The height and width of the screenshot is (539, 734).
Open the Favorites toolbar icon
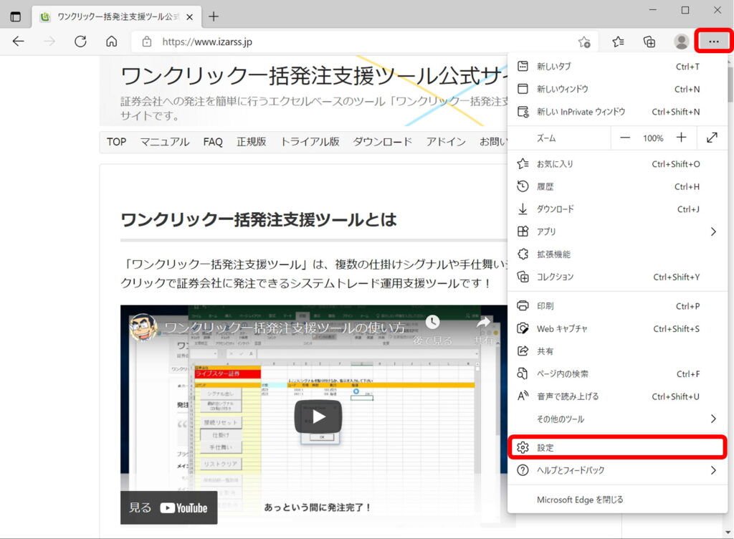[619, 42]
